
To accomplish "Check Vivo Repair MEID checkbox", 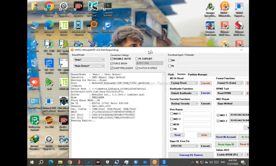I will 172,124.
